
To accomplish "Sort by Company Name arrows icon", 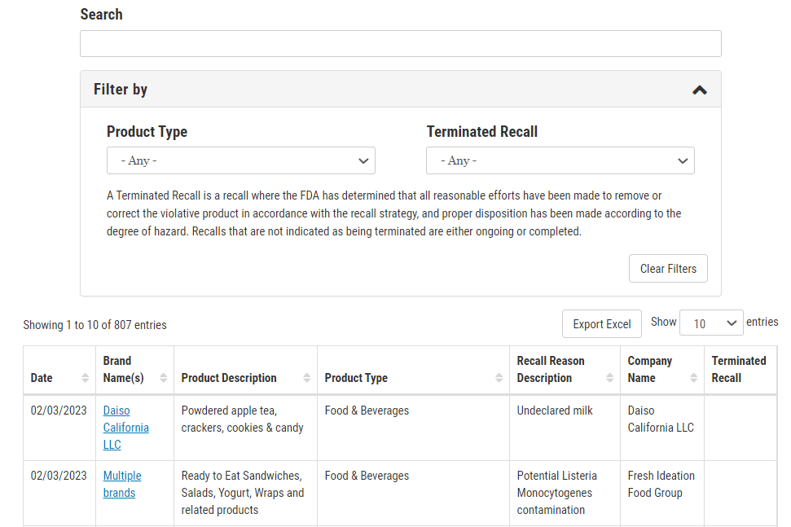I will click(693, 378).
